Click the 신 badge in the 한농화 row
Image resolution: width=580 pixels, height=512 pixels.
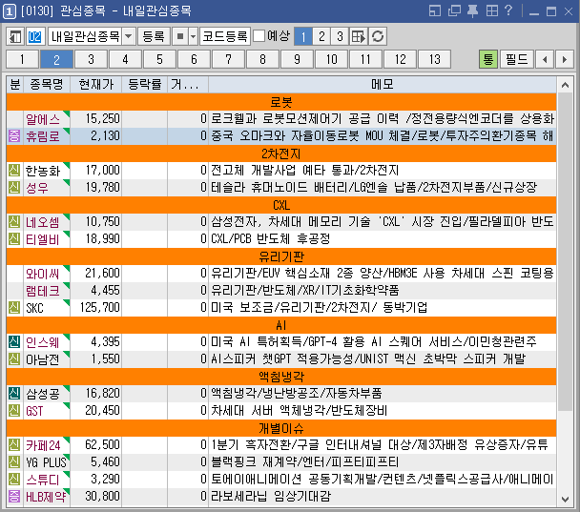click(14, 170)
